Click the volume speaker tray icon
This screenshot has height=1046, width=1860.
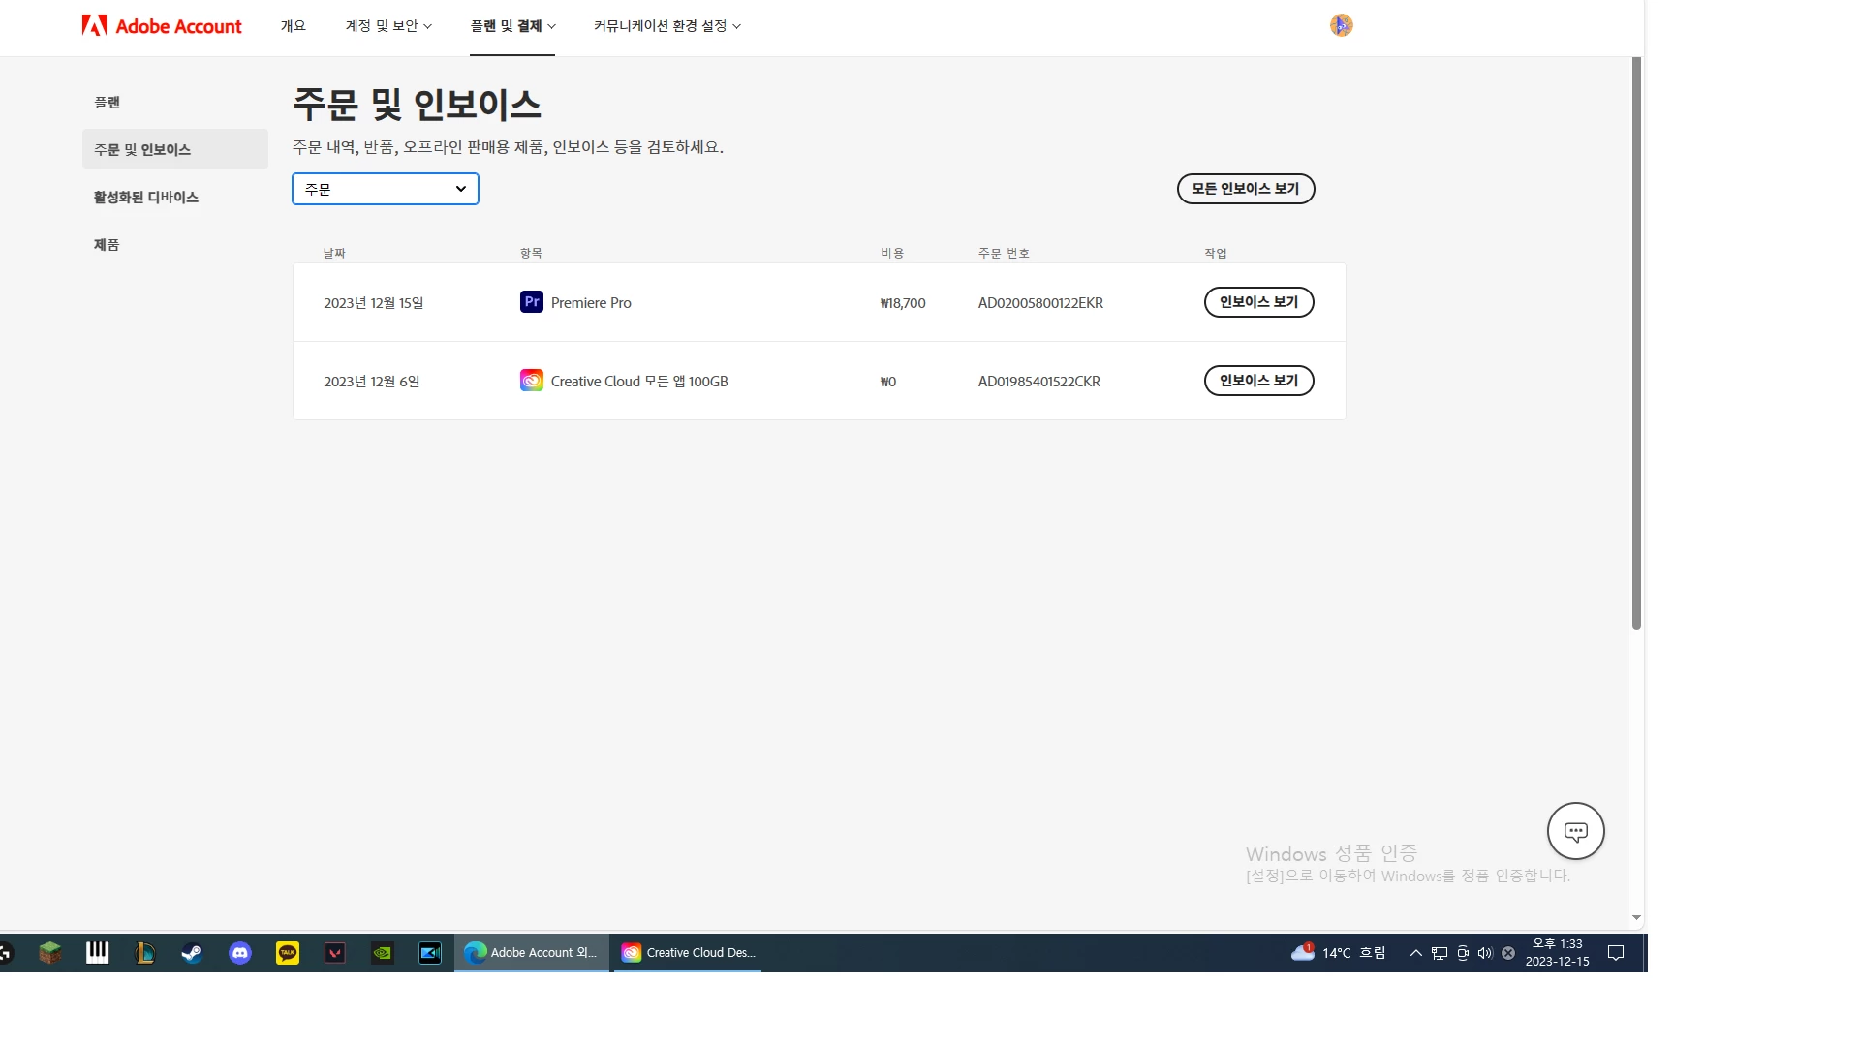pos(1485,953)
